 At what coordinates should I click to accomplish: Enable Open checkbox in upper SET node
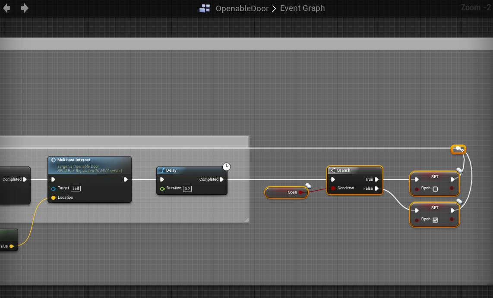435,189
